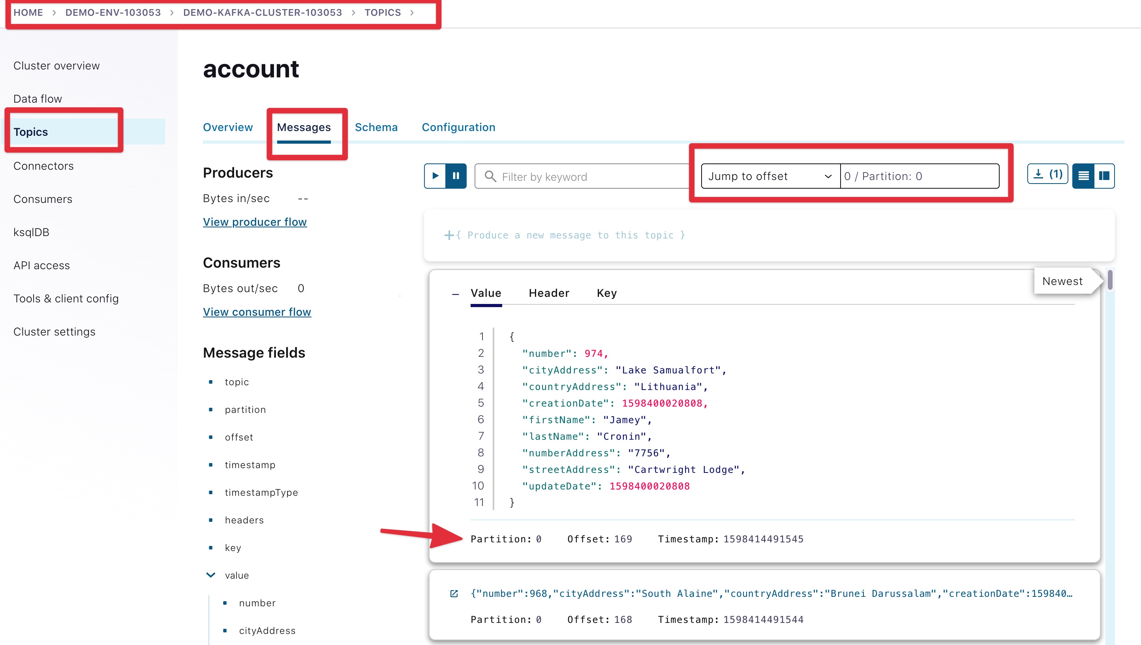Collapse the expanded message with minus icon
This screenshot has height=645, width=1141.
[455, 294]
